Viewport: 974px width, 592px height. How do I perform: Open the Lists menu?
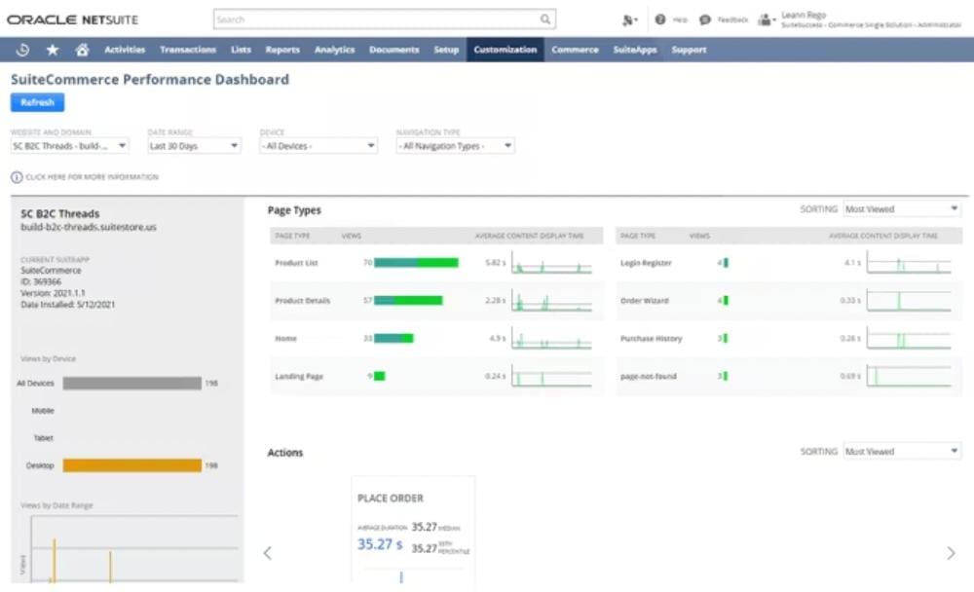click(241, 50)
